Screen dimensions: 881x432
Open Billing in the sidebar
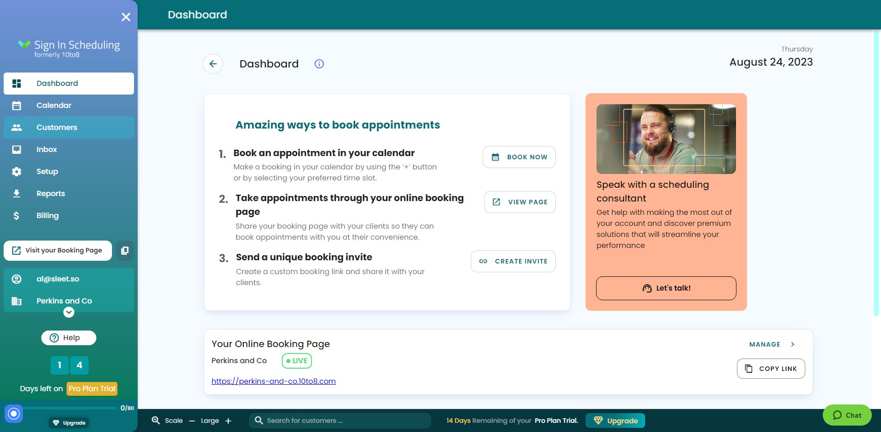(x=69, y=216)
